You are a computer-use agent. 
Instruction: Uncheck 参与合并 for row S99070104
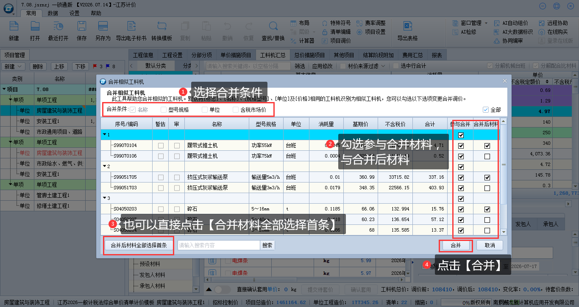click(461, 146)
